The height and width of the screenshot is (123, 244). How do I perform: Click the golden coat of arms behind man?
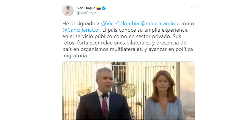[x=84, y=90]
